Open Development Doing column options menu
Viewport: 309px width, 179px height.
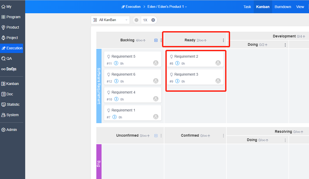pyautogui.click(x=285, y=45)
